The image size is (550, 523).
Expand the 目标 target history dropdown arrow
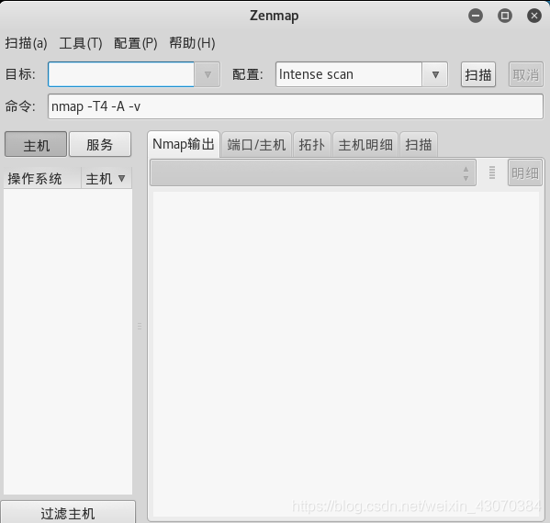click(208, 74)
